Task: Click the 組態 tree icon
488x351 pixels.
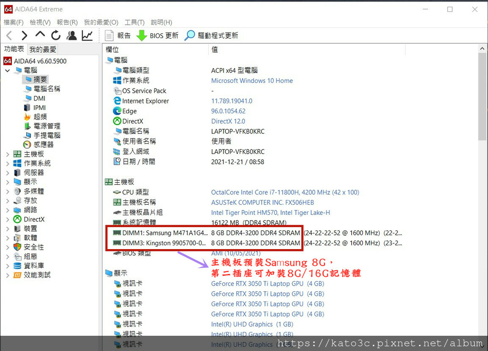Action: (18, 257)
